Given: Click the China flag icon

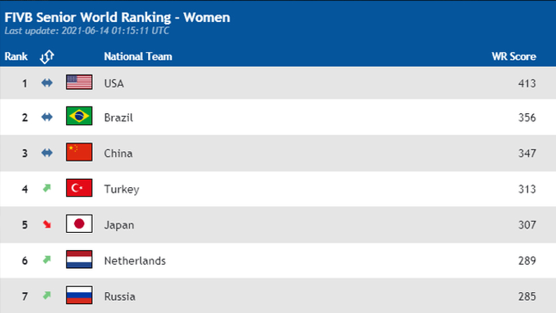Looking at the screenshot, I should tap(79, 152).
